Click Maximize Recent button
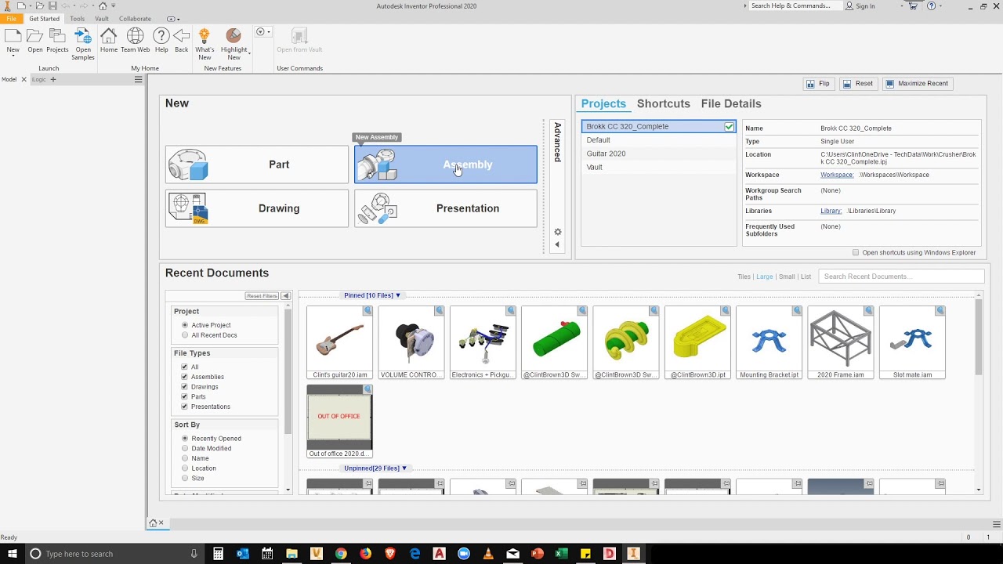The image size is (1003, 564). point(917,84)
